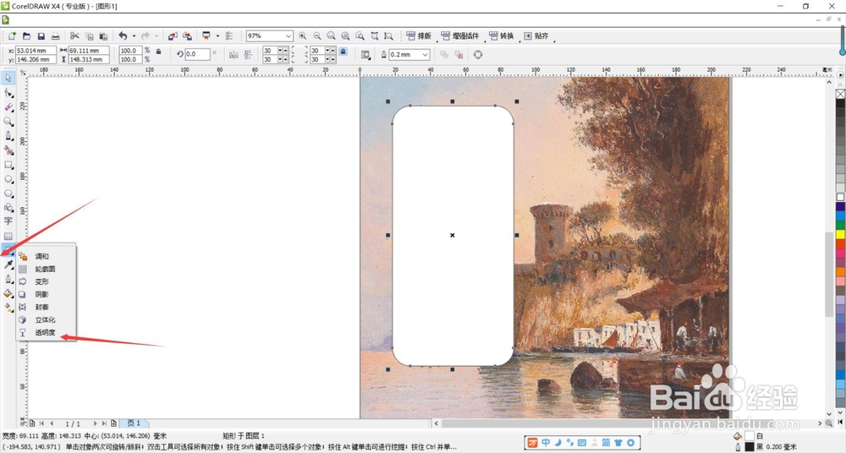Image resolution: width=846 pixels, height=453 pixels.
Task: Select the Interactive fill tool
Action: tap(8, 308)
